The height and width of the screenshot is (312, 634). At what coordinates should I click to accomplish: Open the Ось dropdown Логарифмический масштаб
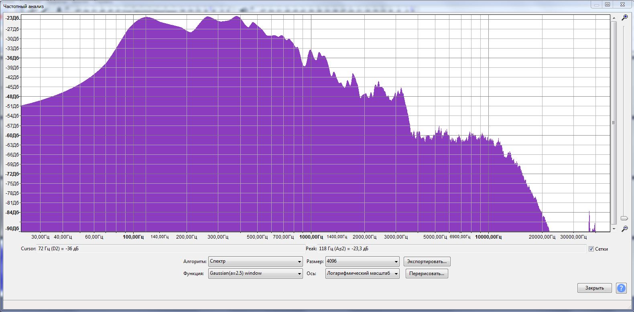pos(362,274)
